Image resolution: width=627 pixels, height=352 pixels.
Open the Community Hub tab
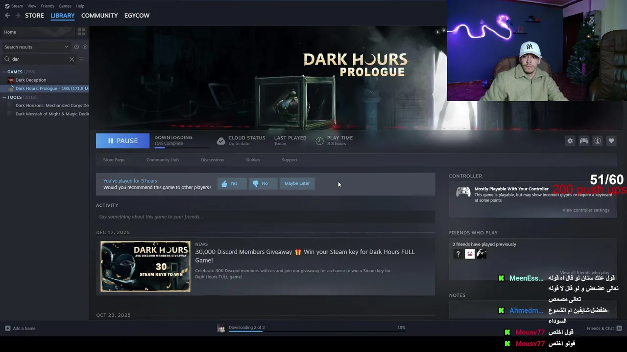click(x=163, y=160)
